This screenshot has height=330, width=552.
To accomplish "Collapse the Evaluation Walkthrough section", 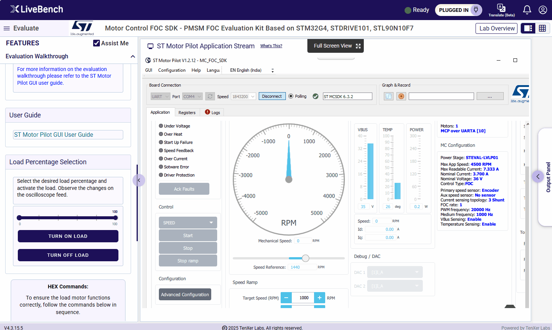I will pyautogui.click(x=133, y=56).
